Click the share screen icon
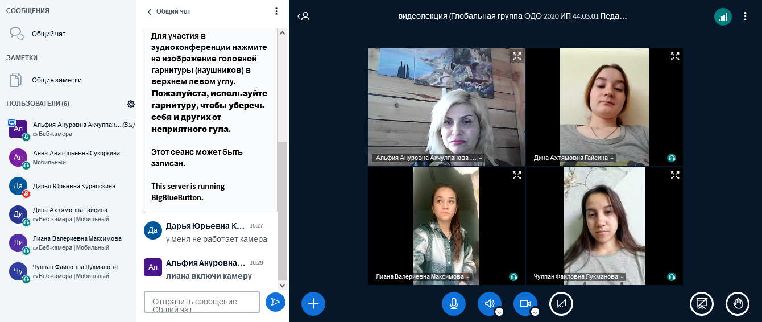 click(x=561, y=304)
